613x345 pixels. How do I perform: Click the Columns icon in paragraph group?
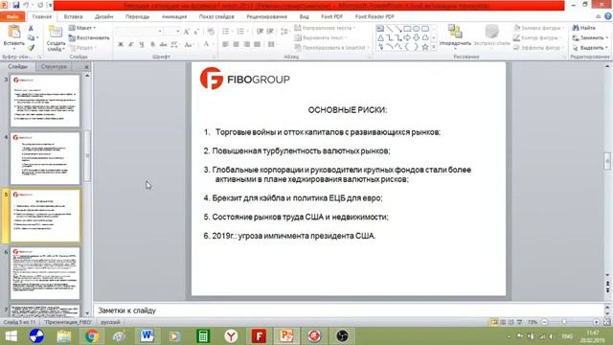272,45
